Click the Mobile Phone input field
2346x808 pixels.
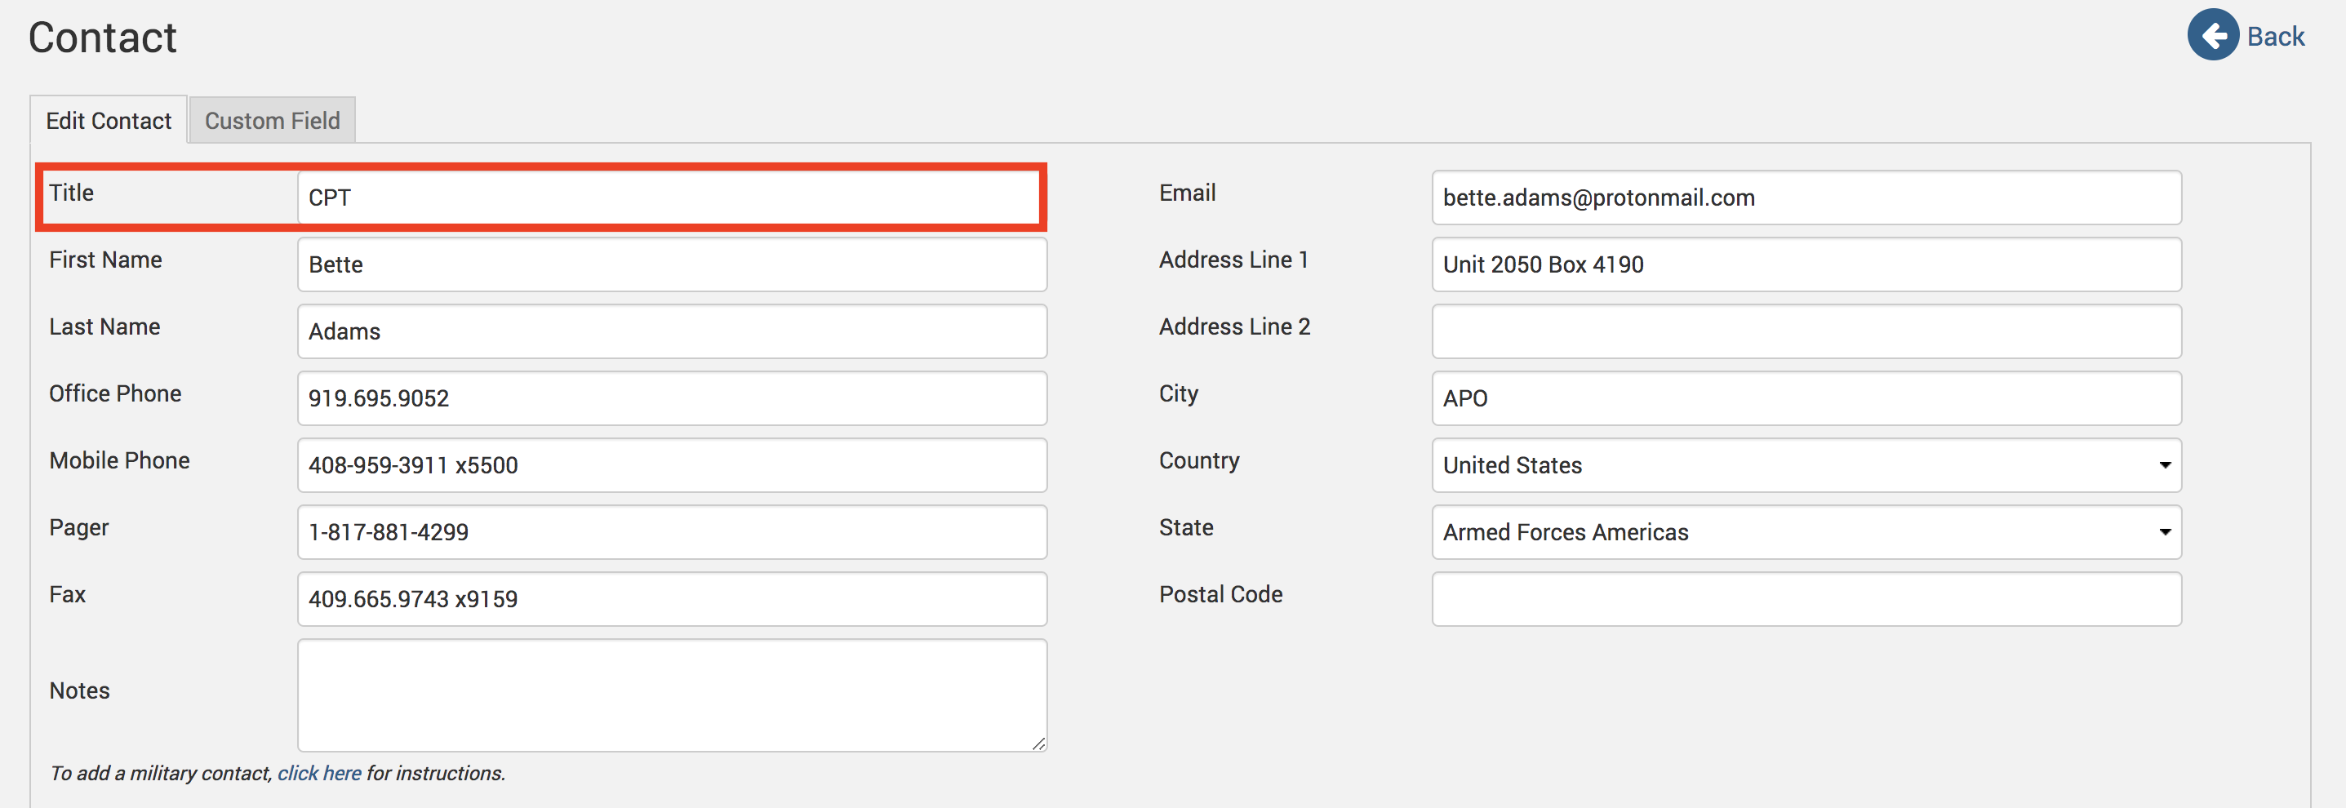click(x=672, y=465)
